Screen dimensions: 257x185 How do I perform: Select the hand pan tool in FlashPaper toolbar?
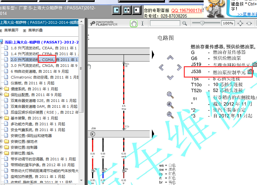point(134,23)
